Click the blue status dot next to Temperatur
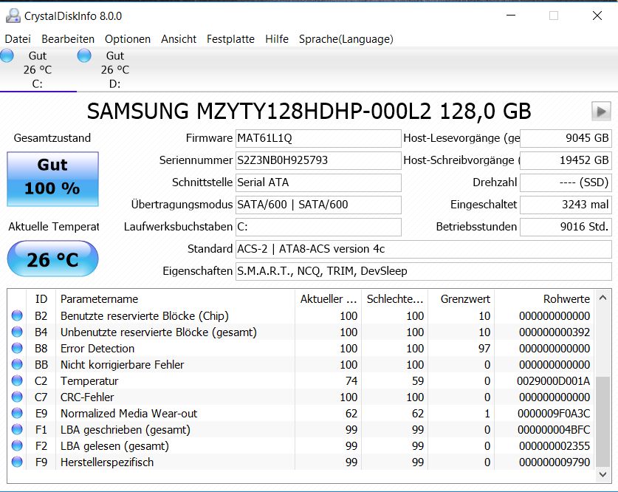618x492 pixels. (x=18, y=380)
